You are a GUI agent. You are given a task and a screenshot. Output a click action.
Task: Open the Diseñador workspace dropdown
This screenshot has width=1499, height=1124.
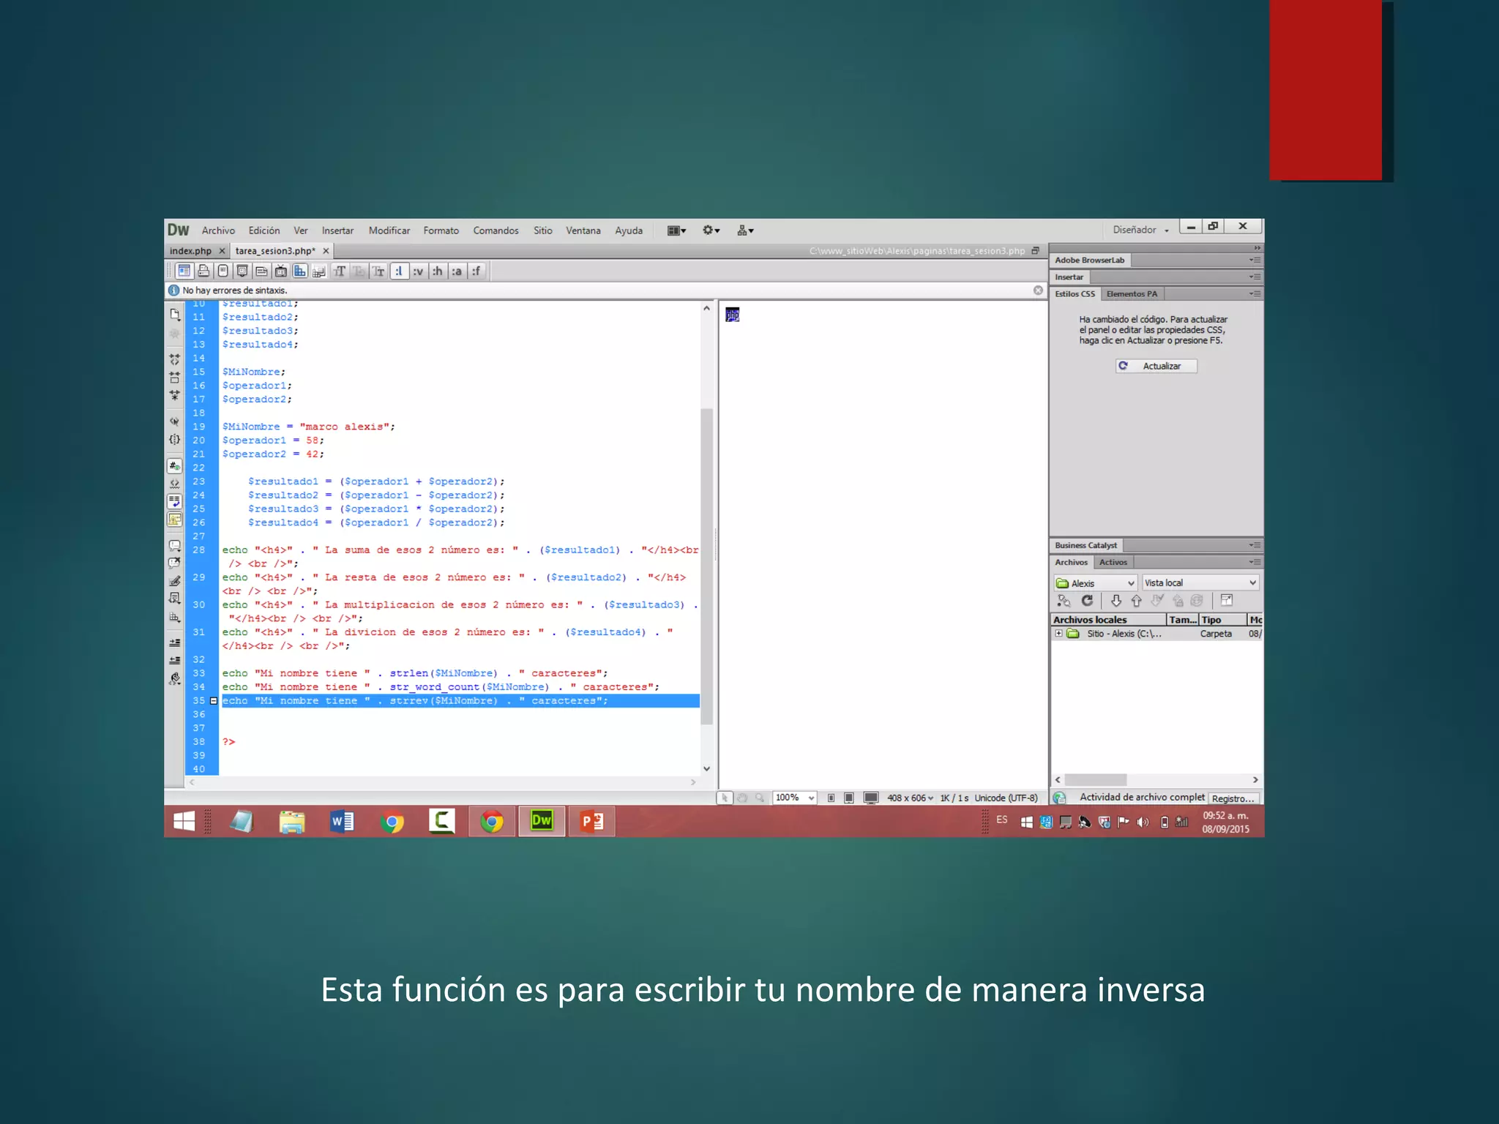point(1141,230)
